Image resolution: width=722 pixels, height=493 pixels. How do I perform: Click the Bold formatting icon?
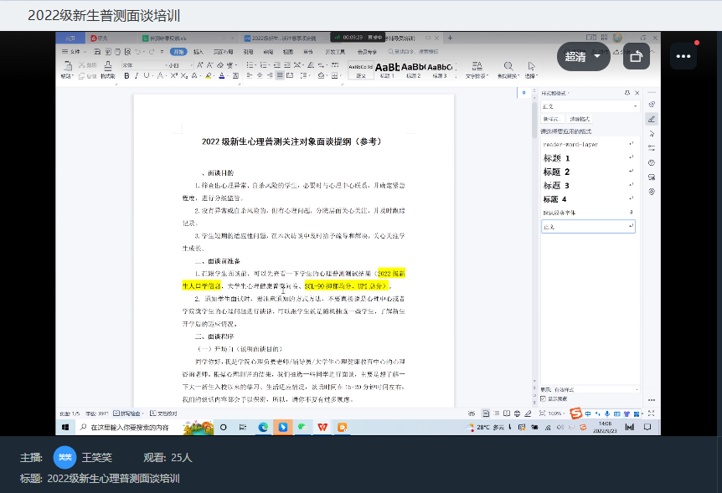[126, 75]
